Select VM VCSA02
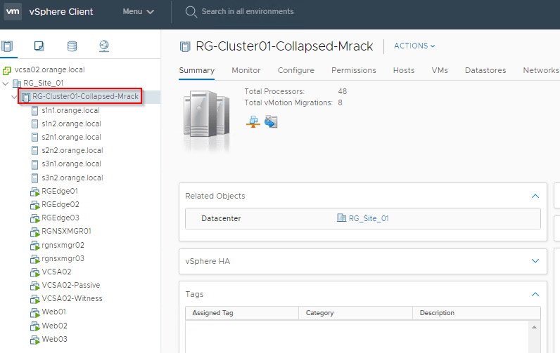The height and width of the screenshot is (353, 560). click(56, 272)
